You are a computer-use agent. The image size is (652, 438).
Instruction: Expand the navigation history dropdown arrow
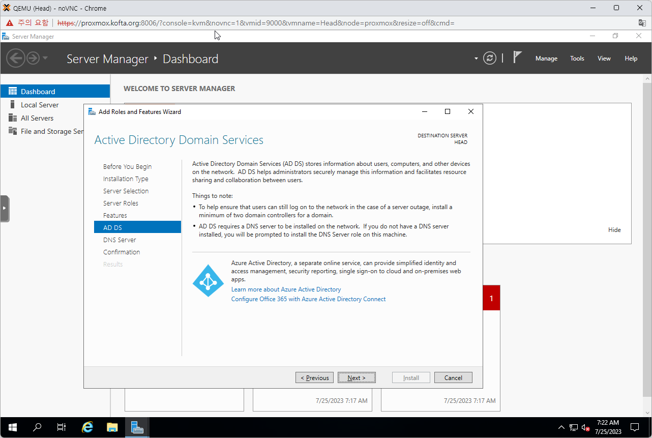coord(45,58)
